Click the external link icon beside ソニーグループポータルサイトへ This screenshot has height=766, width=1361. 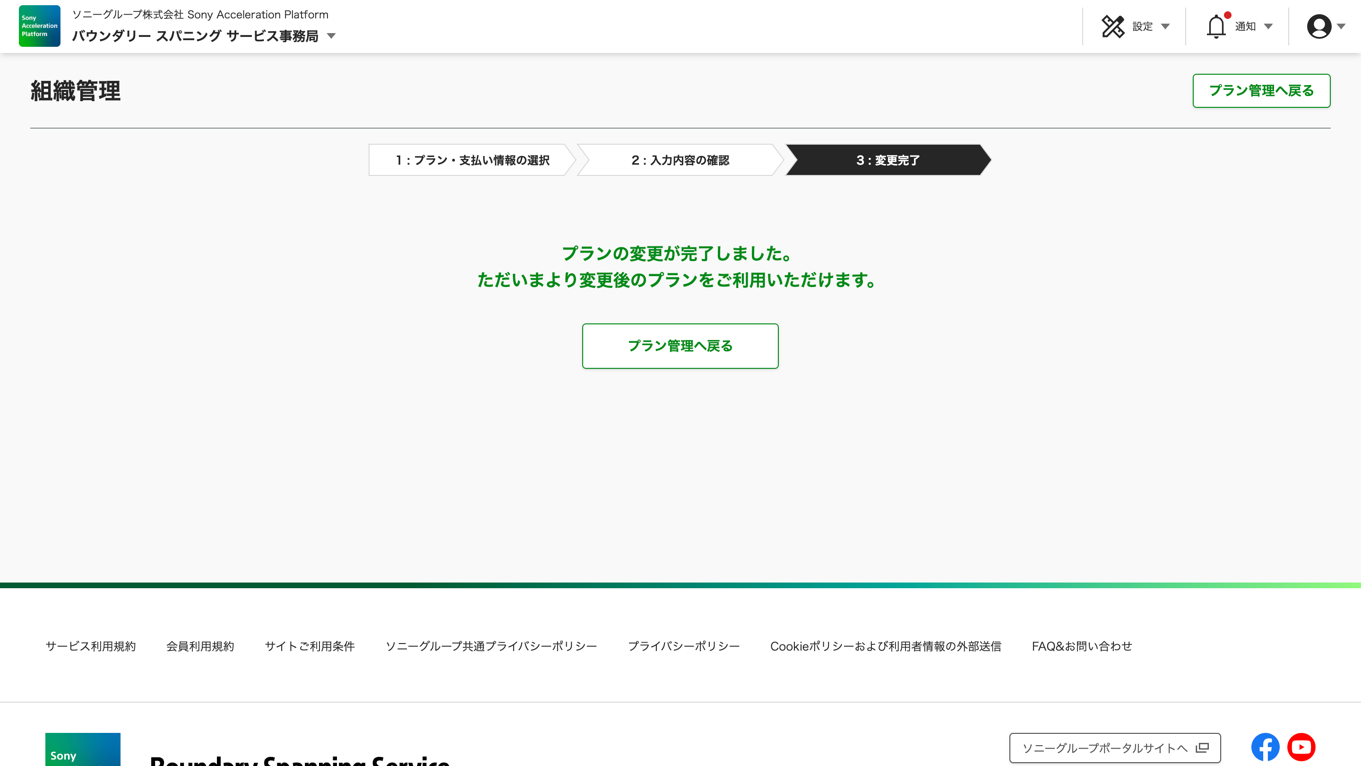[x=1203, y=748]
